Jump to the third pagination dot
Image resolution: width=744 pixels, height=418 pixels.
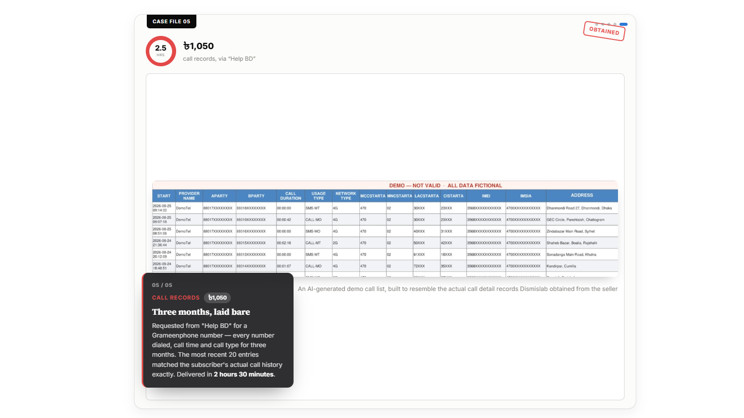pos(609,24)
